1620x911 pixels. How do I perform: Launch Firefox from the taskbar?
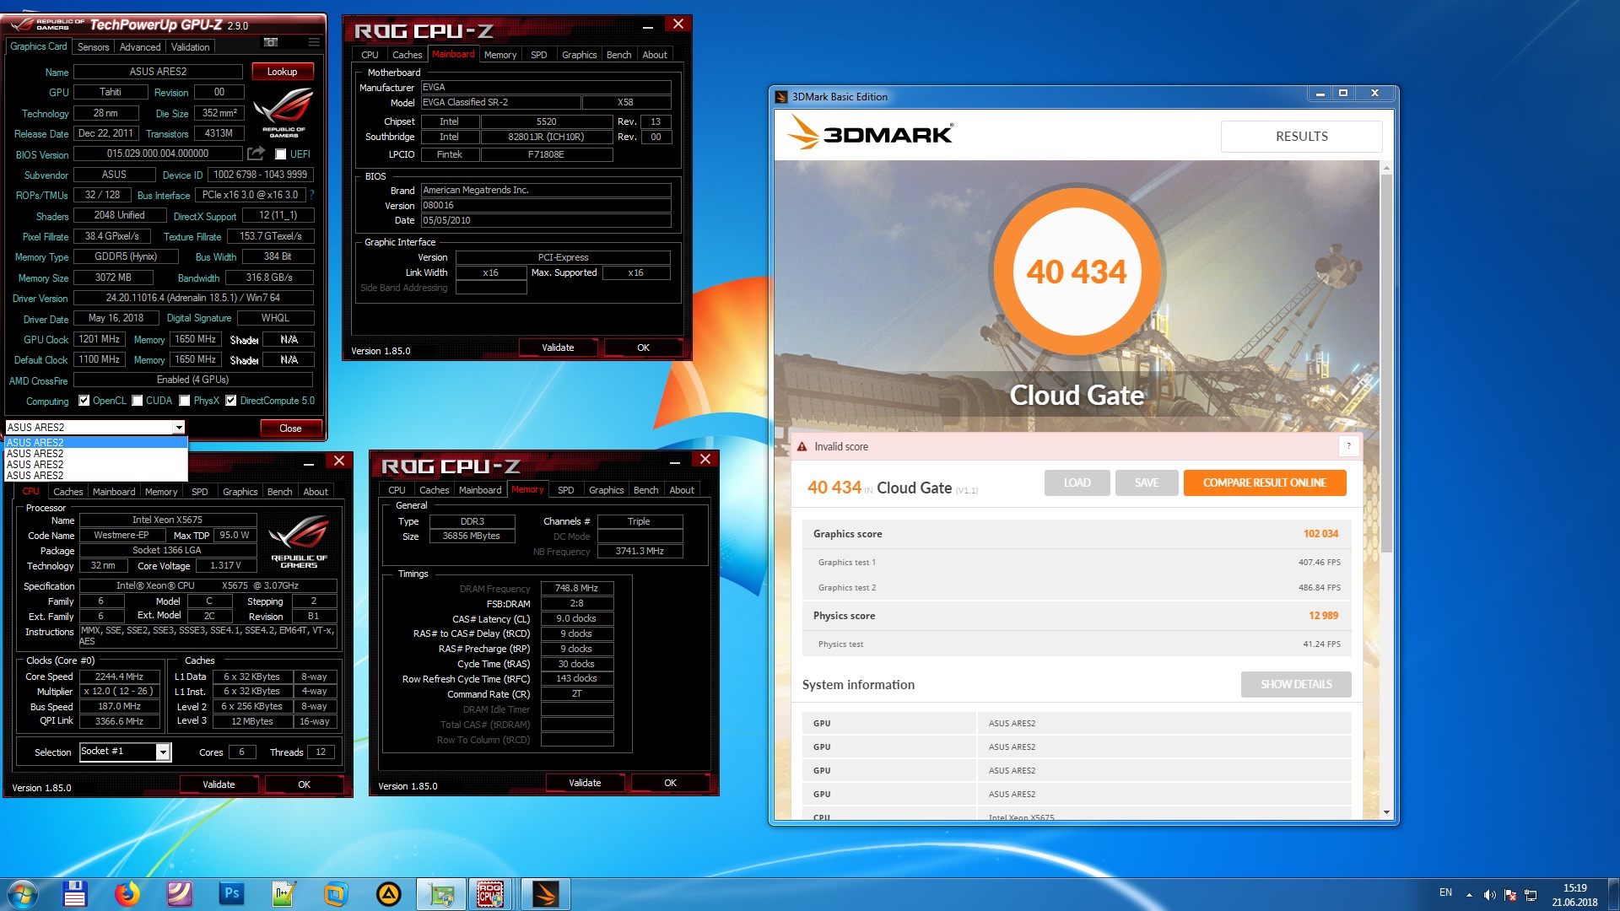[127, 894]
